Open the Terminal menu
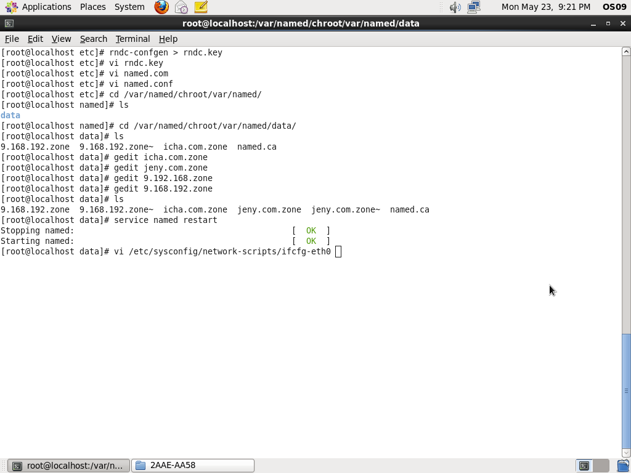This screenshot has height=473, width=631. pos(132,38)
